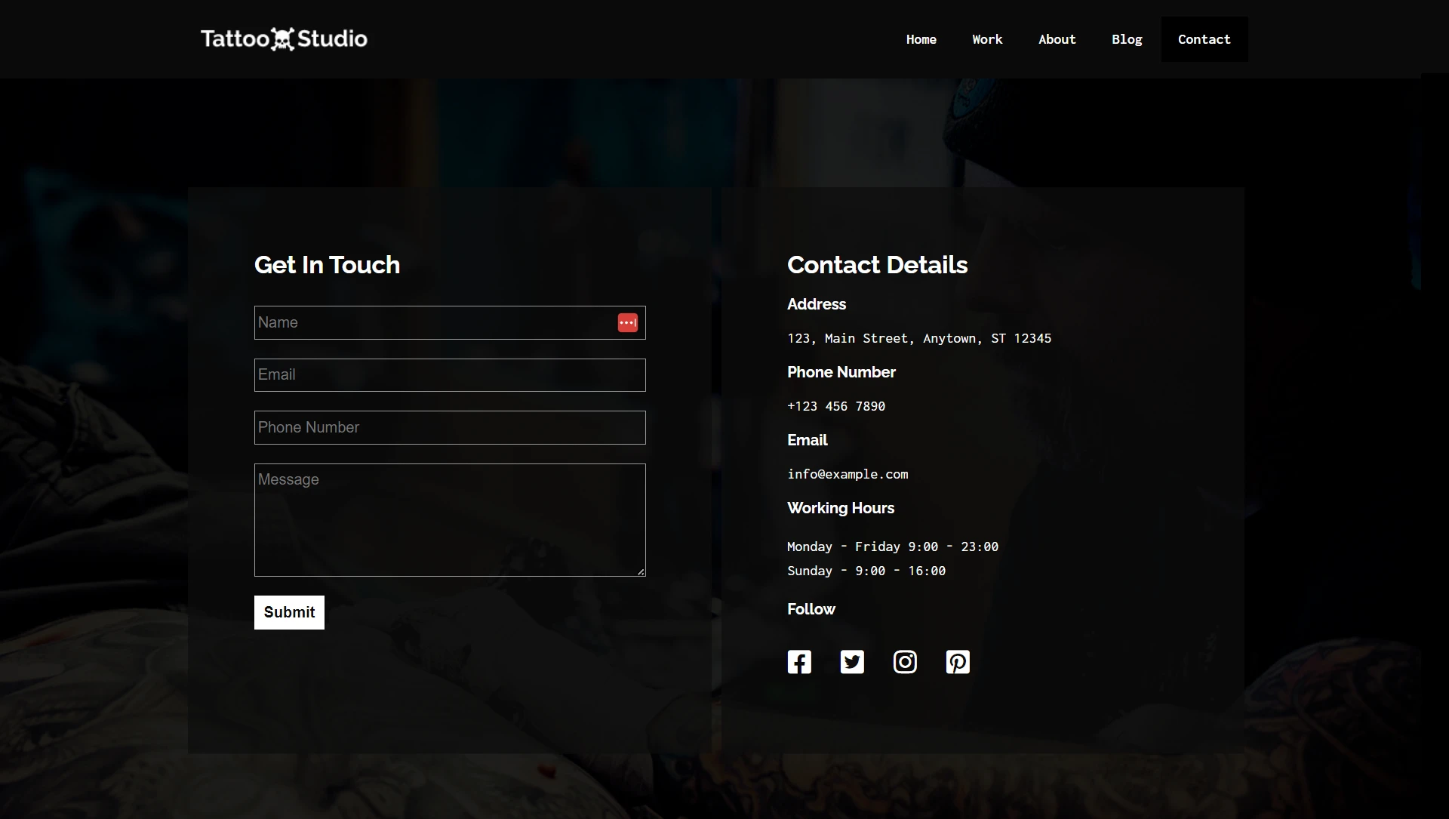The width and height of the screenshot is (1449, 819).
Task: Open the Pinterest social icon
Action: pyautogui.click(x=958, y=662)
